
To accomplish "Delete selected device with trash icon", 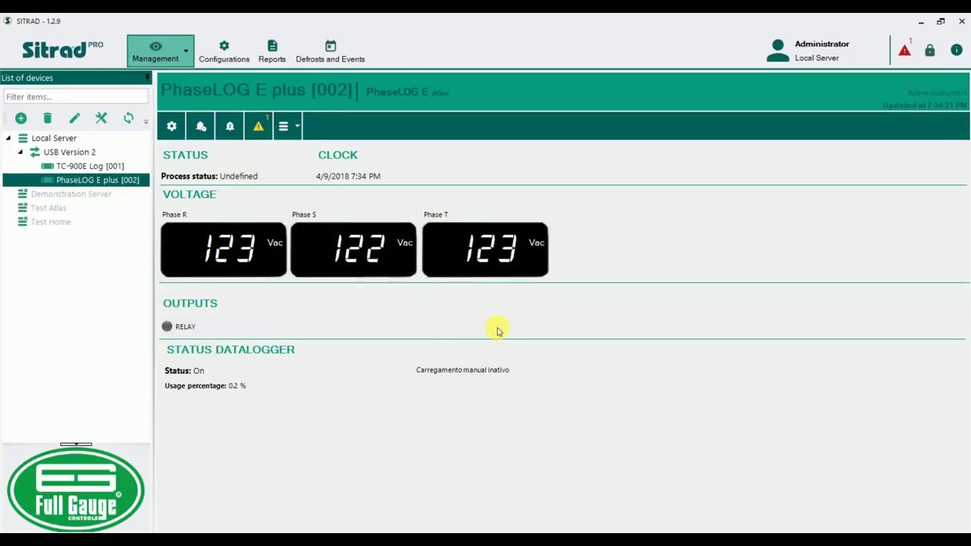I will point(47,118).
